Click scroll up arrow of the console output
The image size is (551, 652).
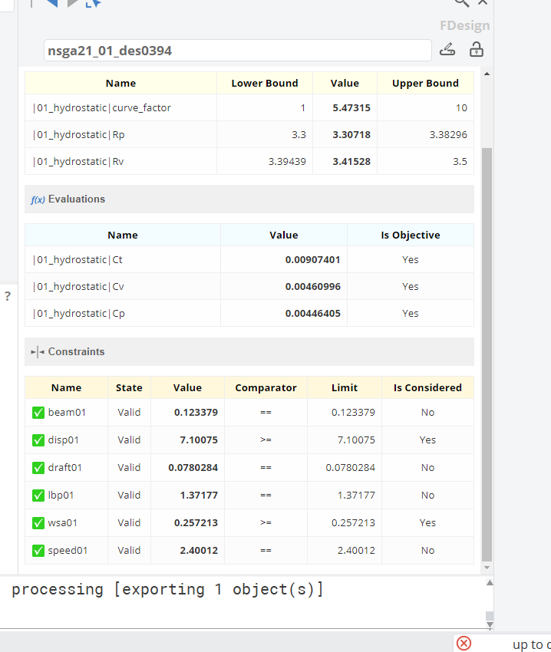point(490,582)
